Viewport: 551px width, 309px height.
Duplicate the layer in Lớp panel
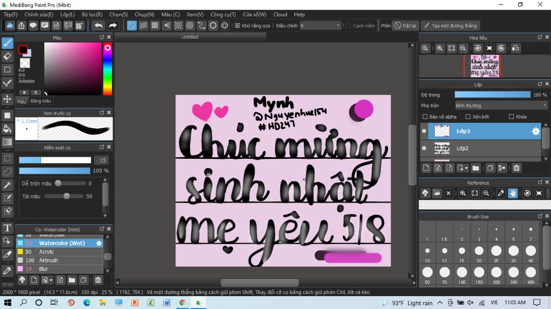490,168
